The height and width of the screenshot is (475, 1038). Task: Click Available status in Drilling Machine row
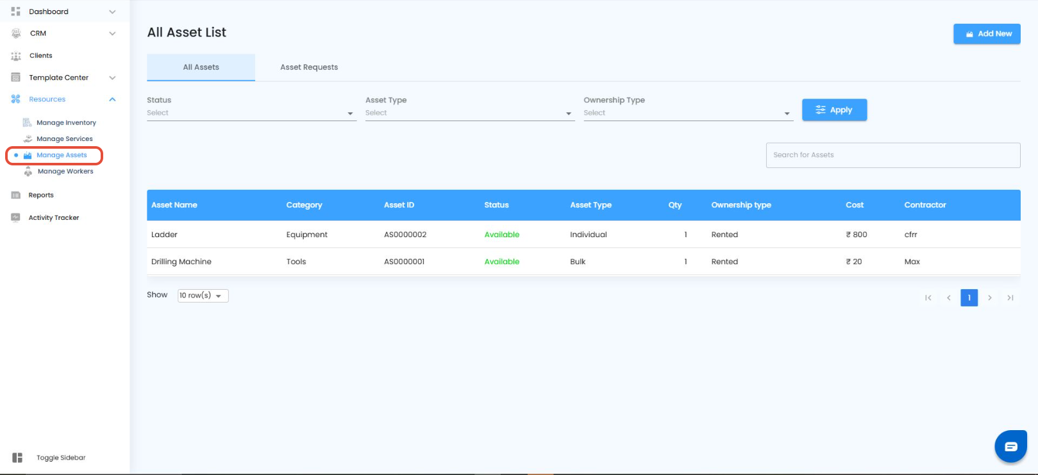[x=502, y=262]
